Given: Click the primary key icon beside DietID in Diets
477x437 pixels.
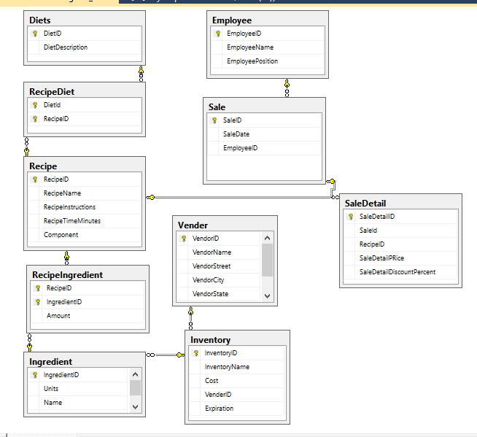Looking at the screenshot, I should 35,34.
